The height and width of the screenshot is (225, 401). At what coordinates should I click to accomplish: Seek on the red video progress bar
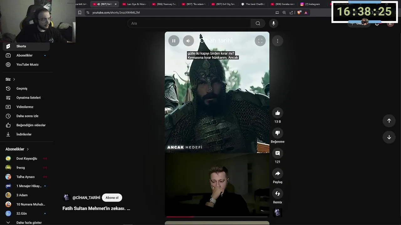coord(217,216)
